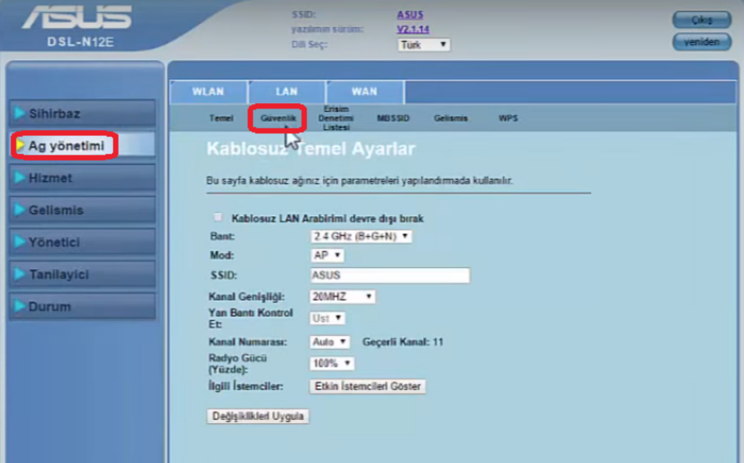Click the V2.1.14 firmware version link

413,29
